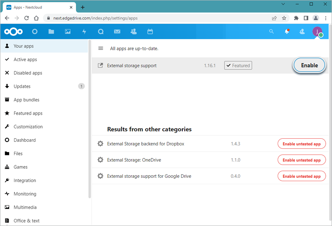The width and height of the screenshot is (332, 226).
Task: Enable untested Dropbox backend app
Action: pos(302,144)
